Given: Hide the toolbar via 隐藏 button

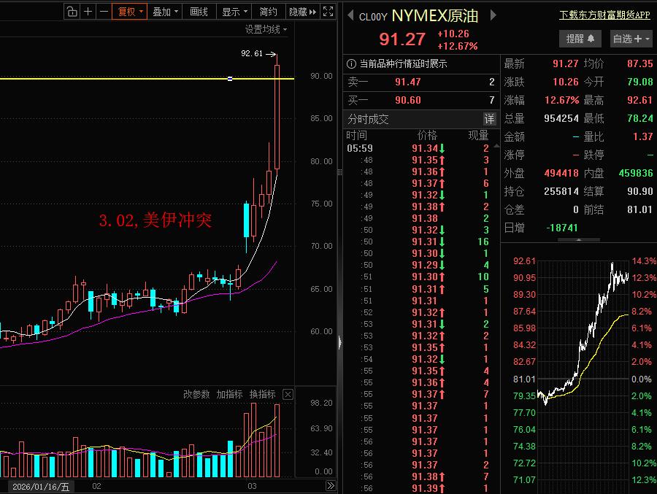Looking at the screenshot, I should [x=300, y=12].
